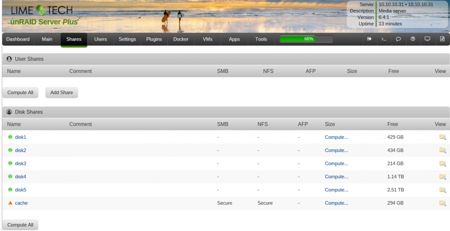Open the cache share link

(x=21, y=203)
